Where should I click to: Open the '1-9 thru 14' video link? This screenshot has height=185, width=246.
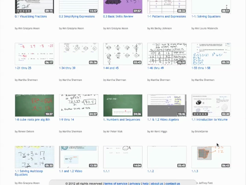[66, 120]
